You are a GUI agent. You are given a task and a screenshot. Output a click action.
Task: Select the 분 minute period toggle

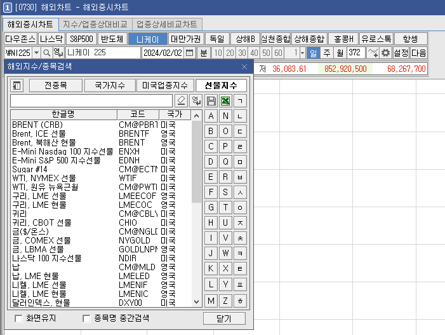[204, 53]
